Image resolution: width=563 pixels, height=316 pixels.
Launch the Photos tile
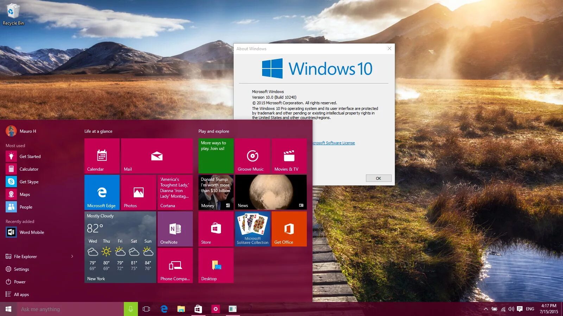click(138, 192)
